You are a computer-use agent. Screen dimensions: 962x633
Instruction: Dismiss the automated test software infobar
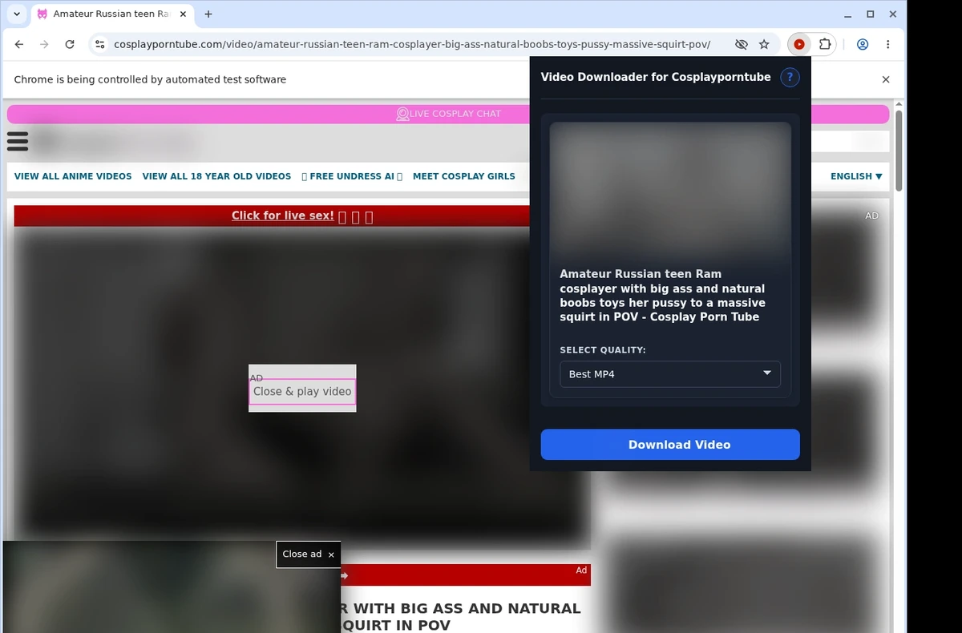click(x=886, y=79)
